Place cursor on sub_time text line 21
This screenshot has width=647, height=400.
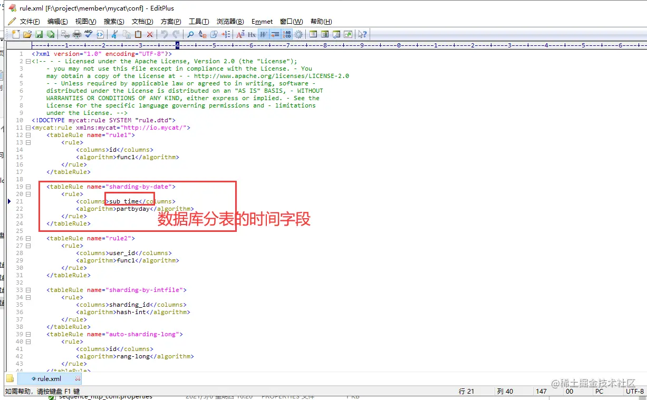[124, 201]
